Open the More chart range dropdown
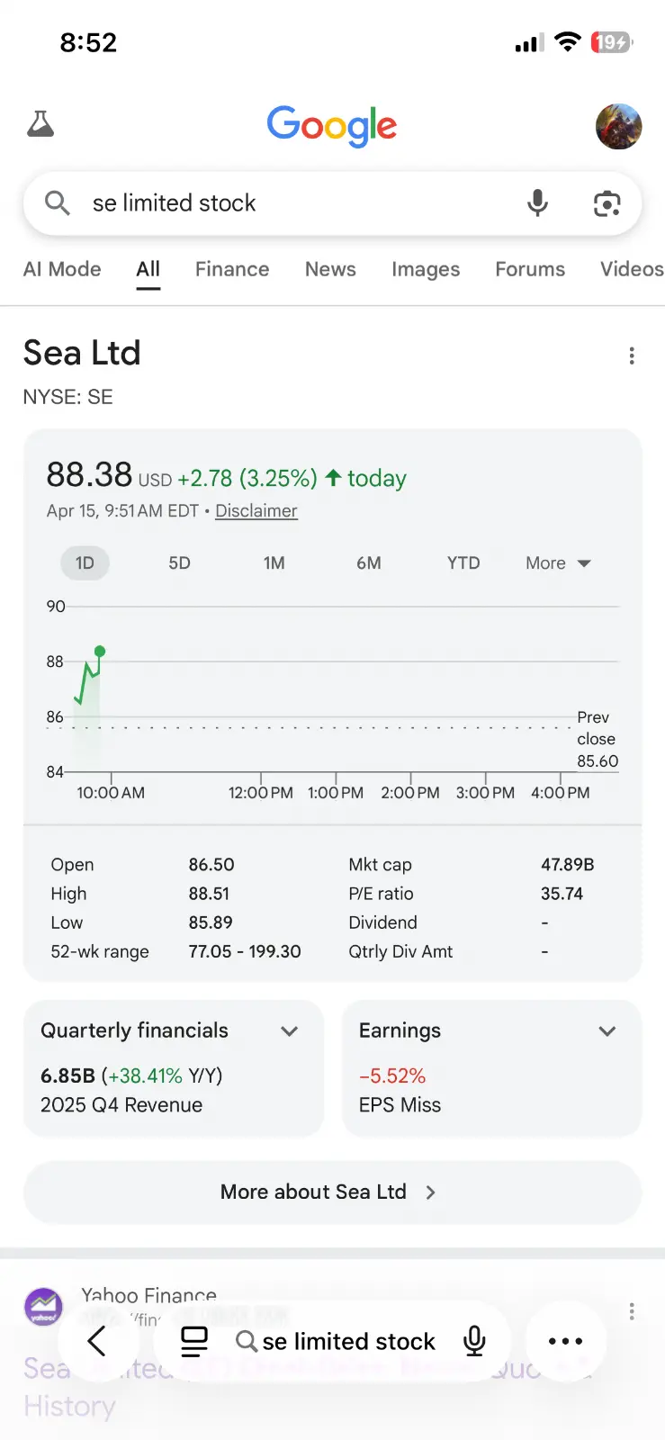 coord(558,563)
